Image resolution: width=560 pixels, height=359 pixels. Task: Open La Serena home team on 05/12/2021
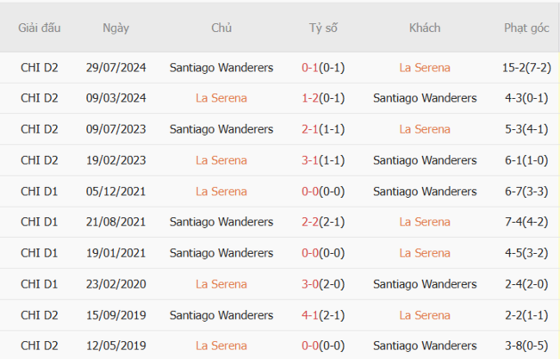click(221, 191)
